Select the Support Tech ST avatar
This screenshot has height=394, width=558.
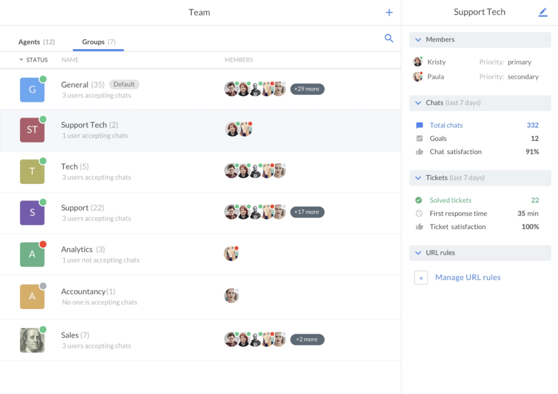coord(32,130)
